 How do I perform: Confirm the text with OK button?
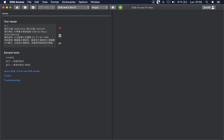tap(60, 43)
